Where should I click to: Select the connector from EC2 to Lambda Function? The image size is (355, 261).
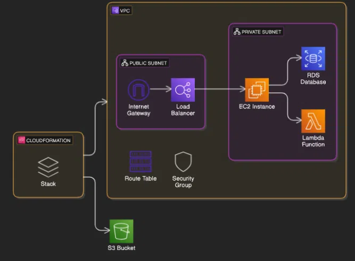click(287, 106)
